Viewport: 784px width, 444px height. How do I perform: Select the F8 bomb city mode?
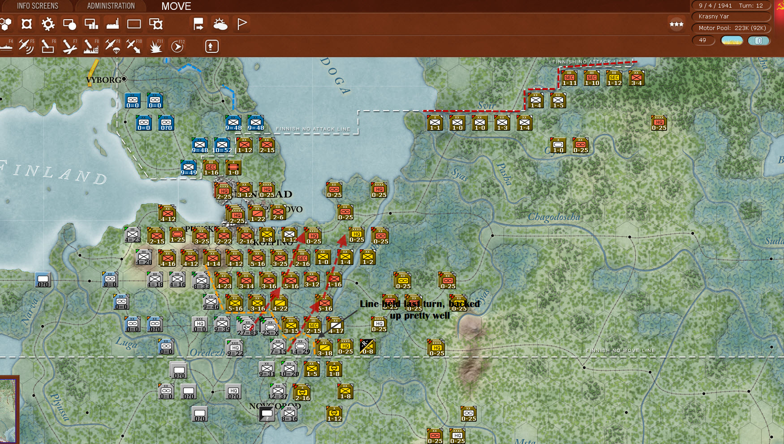tap(91, 46)
